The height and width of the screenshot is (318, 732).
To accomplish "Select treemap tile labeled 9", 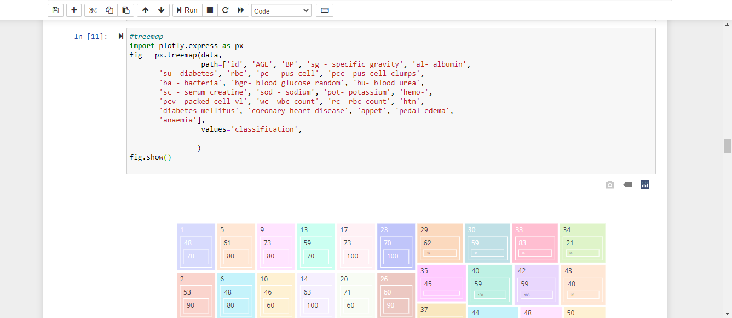I will [276, 247].
